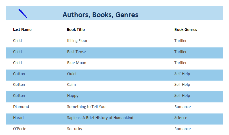Select the Last Name column header
This screenshot has width=229, height=135.
pyautogui.click(x=22, y=29)
